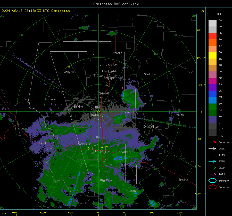The height and width of the screenshot is (216, 232).
Task: Select the Lacombe label
Action: click(x=111, y=64)
